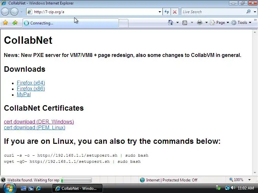
Task: Click inside the Live Search box
Action: [x=213, y=12]
